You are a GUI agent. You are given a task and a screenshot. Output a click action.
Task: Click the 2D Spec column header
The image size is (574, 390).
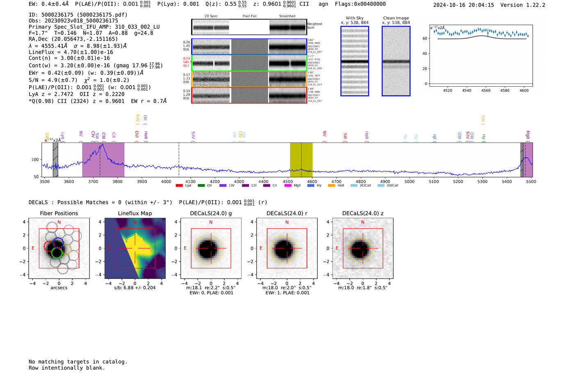(211, 16)
